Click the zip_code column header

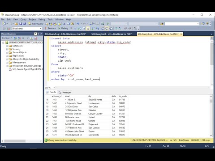tap(123, 96)
